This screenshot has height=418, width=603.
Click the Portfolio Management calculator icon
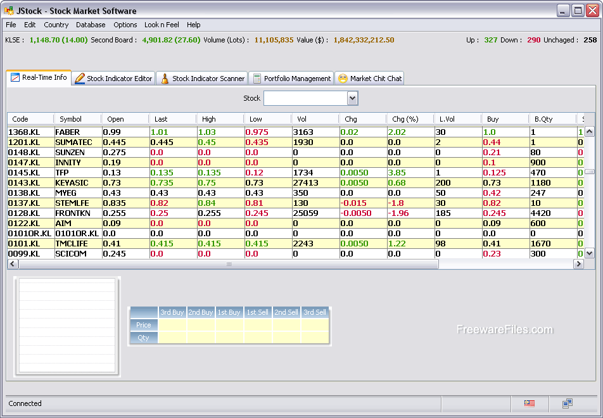[x=257, y=79]
